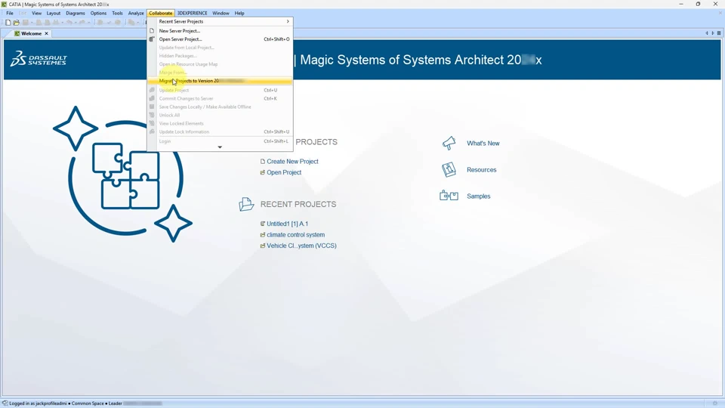This screenshot has width=725, height=408.
Task: Expand more menu items with bottom arrow
Action: 220,147
